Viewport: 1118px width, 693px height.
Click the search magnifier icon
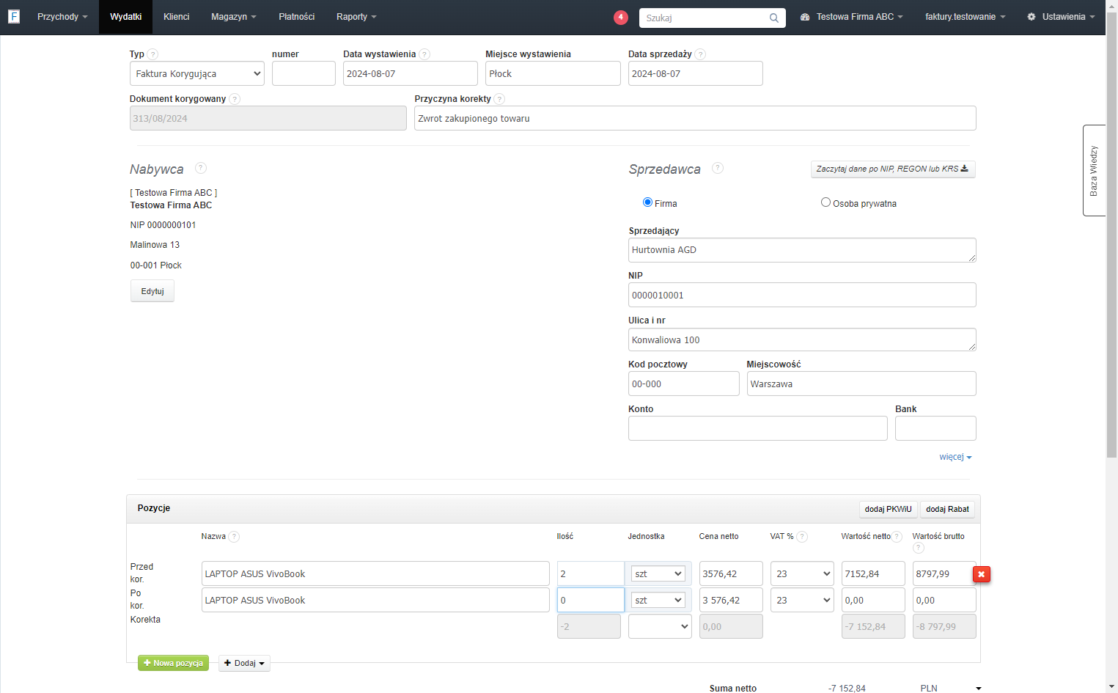pos(774,18)
